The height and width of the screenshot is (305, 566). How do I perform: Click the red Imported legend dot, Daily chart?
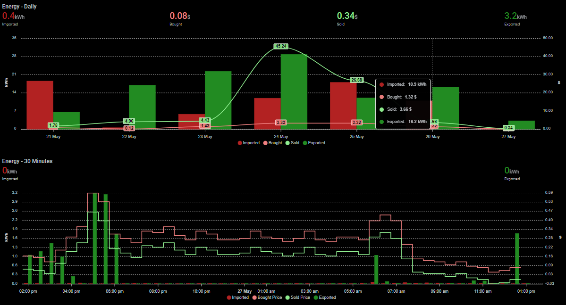click(240, 142)
